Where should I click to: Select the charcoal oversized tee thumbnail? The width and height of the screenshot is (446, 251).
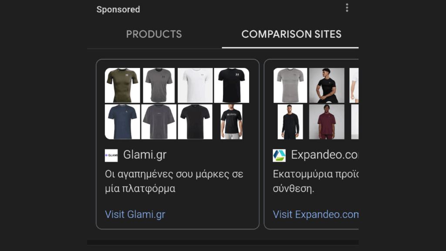(159, 122)
